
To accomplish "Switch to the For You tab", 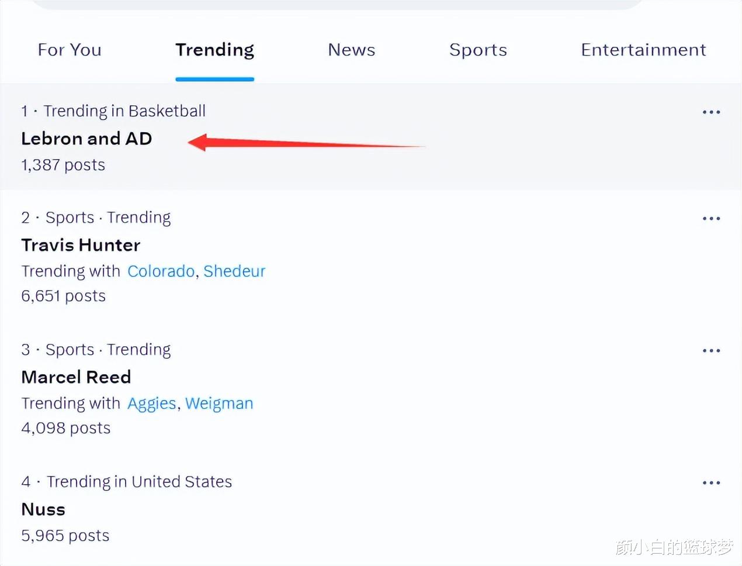I will tap(70, 50).
